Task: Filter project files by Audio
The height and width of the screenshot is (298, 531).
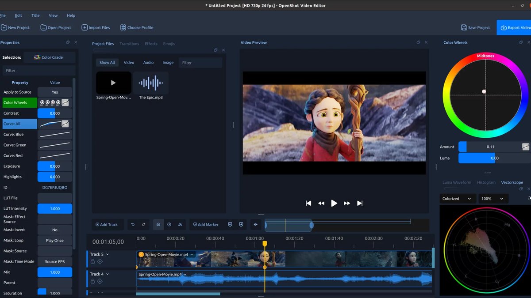Action: coord(148,63)
